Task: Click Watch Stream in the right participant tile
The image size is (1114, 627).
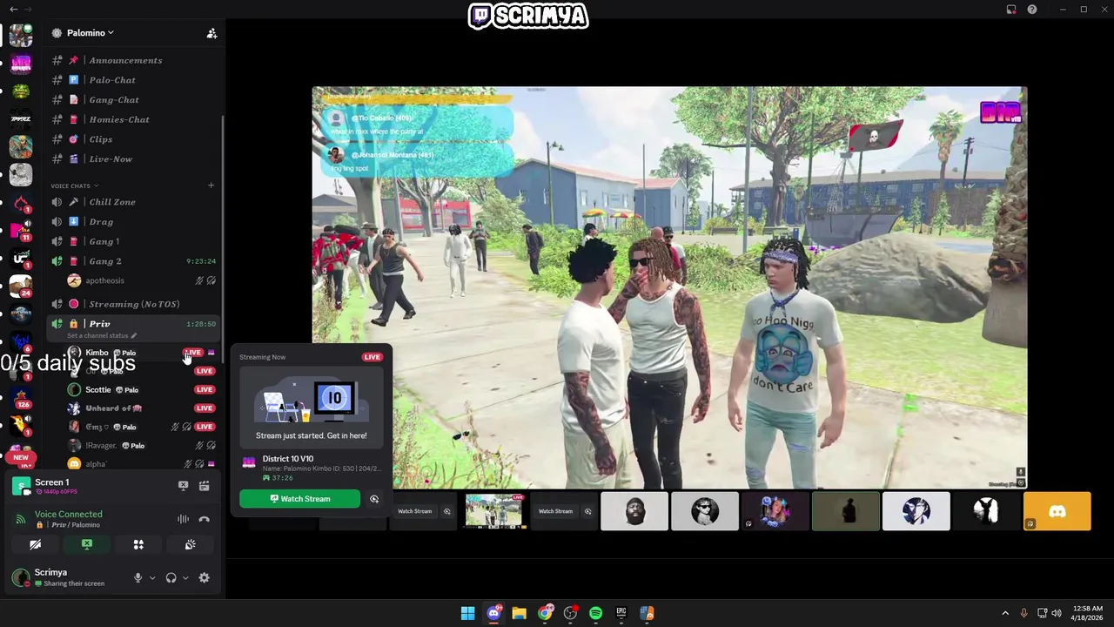Action: [555, 511]
